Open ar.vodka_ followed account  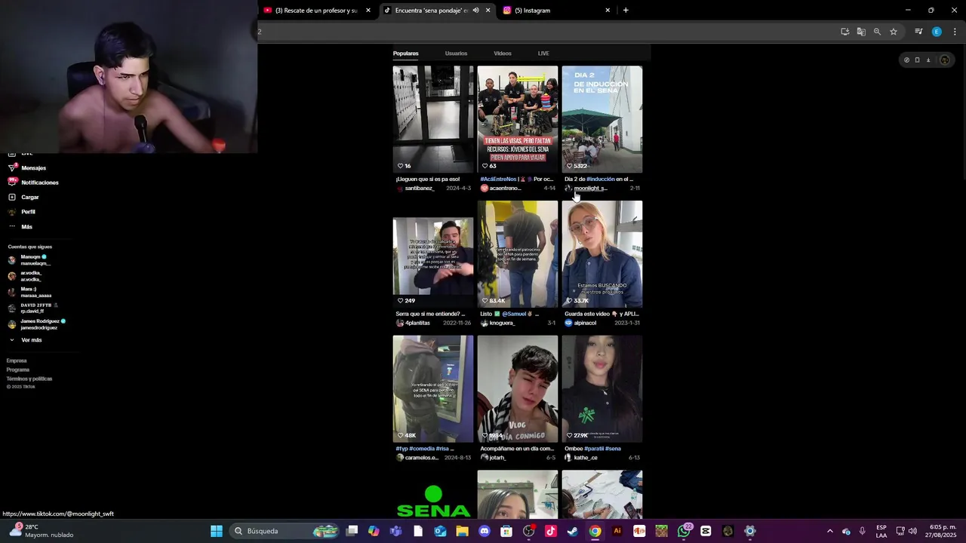(x=25, y=276)
